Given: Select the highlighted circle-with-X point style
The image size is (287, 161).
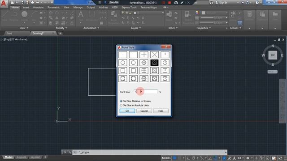Looking at the screenshot, I should [154, 63].
